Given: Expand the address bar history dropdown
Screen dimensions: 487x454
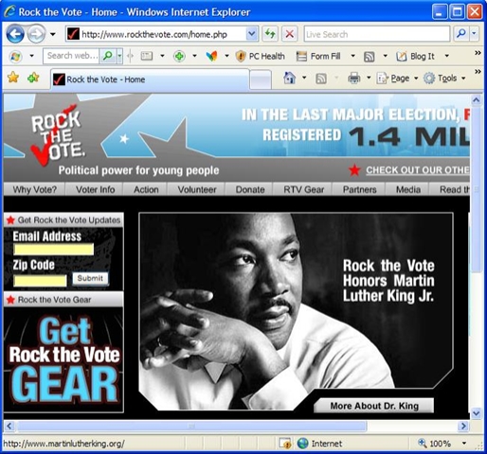Looking at the screenshot, I should [x=252, y=34].
